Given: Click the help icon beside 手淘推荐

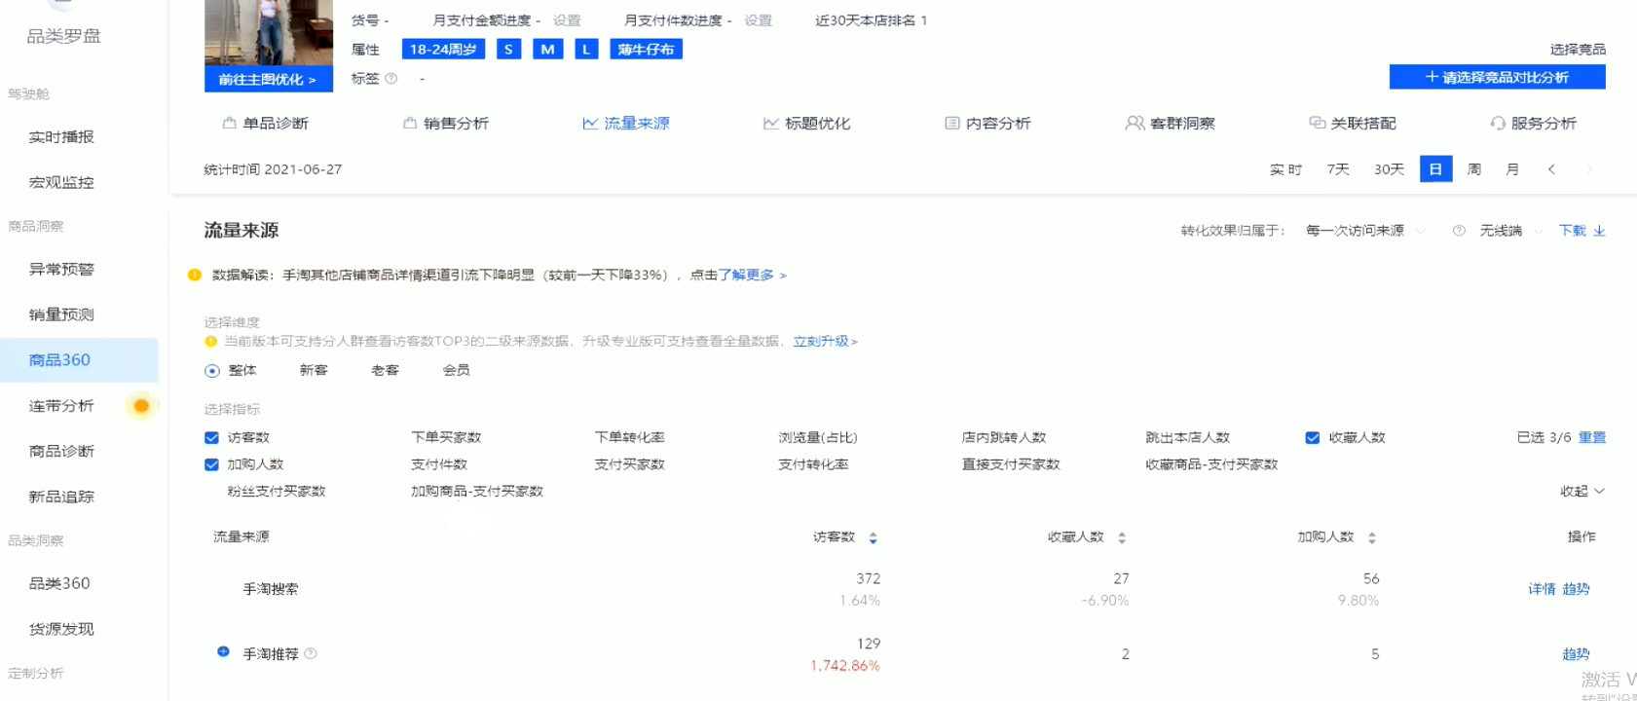Looking at the screenshot, I should pyautogui.click(x=311, y=654).
